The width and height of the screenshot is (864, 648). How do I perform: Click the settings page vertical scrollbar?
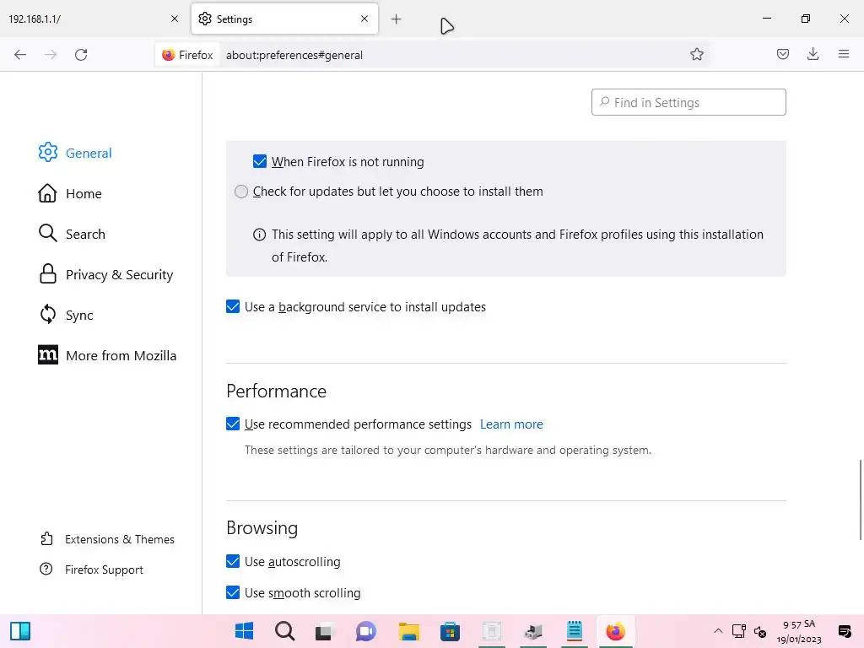pyautogui.click(x=860, y=499)
